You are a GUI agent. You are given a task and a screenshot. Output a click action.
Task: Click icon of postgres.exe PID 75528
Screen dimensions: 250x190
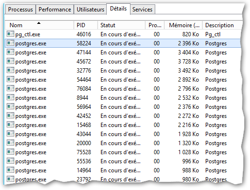10,152
